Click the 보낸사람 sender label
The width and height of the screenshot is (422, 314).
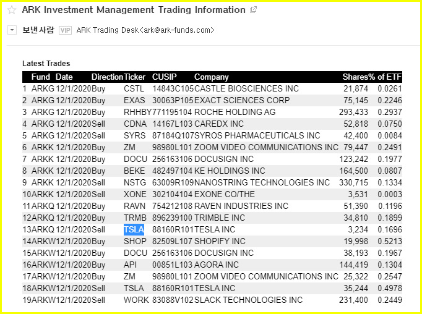tap(38, 30)
